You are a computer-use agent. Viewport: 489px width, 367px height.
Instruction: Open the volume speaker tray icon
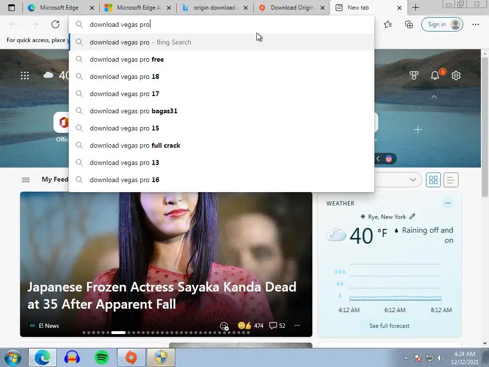coord(441,358)
